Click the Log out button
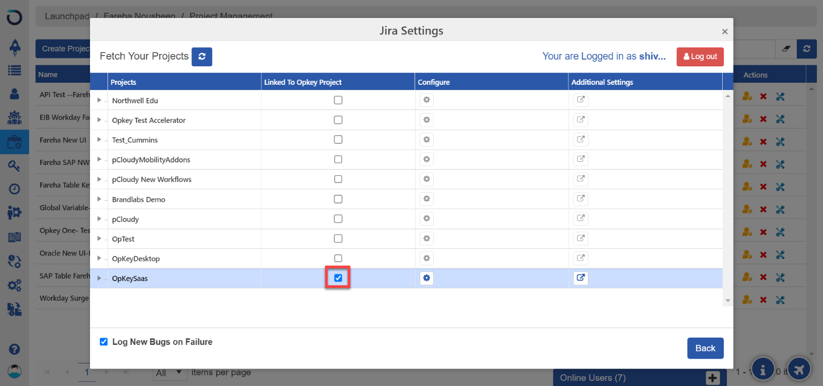This screenshot has height=386, width=823. pyautogui.click(x=700, y=57)
